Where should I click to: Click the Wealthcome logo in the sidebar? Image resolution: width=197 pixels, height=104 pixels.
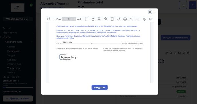[x=18, y=8]
